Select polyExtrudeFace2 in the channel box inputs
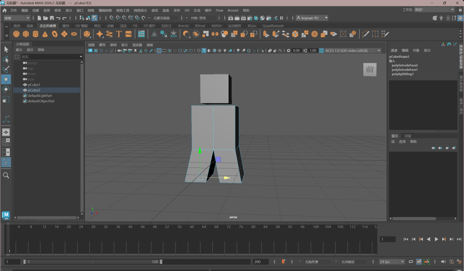464x271 pixels. (x=405, y=65)
